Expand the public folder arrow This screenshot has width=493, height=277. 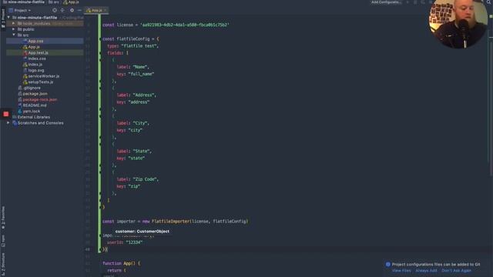pyautogui.click(x=14, y=29)
